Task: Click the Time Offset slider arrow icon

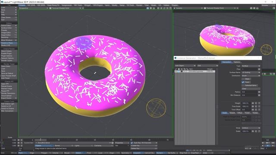Action: (253, 109)
